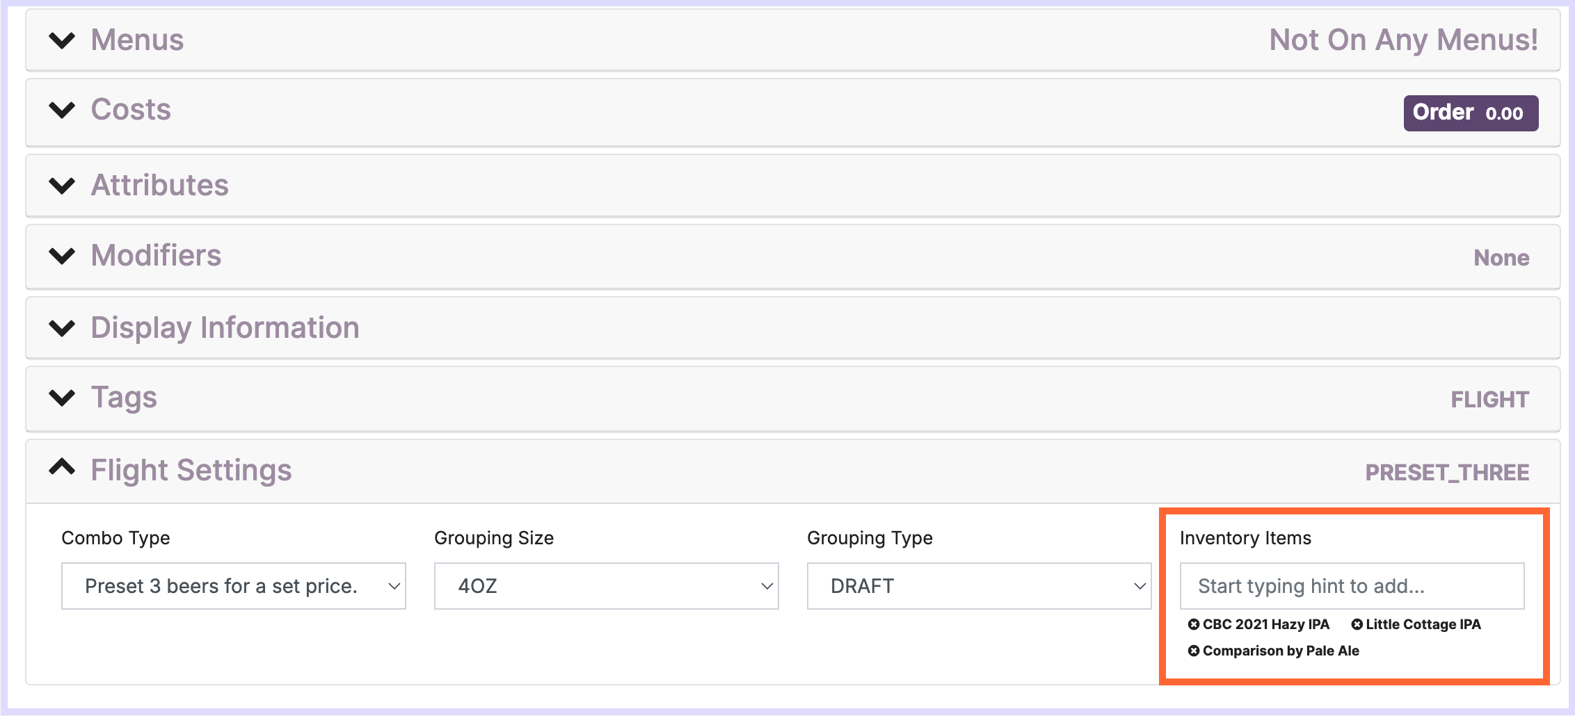This screenshot has height=716, width=1575.
Task: Expand the Attributes section chevron
Action: pos(62,186)
